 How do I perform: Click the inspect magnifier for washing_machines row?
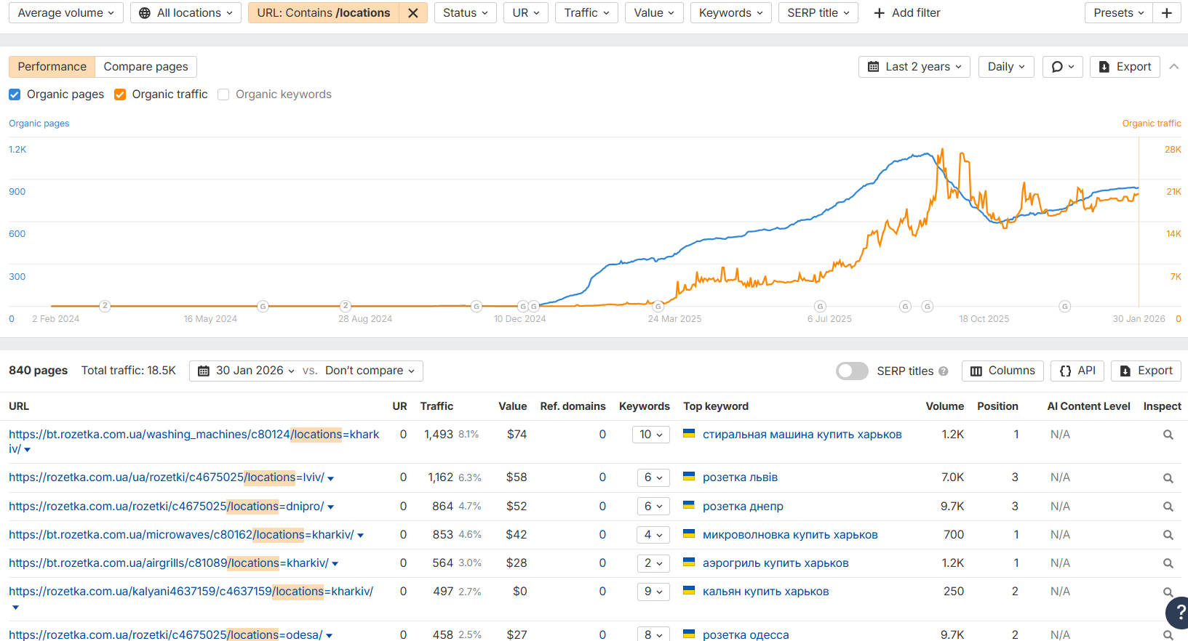[1168, 435]
